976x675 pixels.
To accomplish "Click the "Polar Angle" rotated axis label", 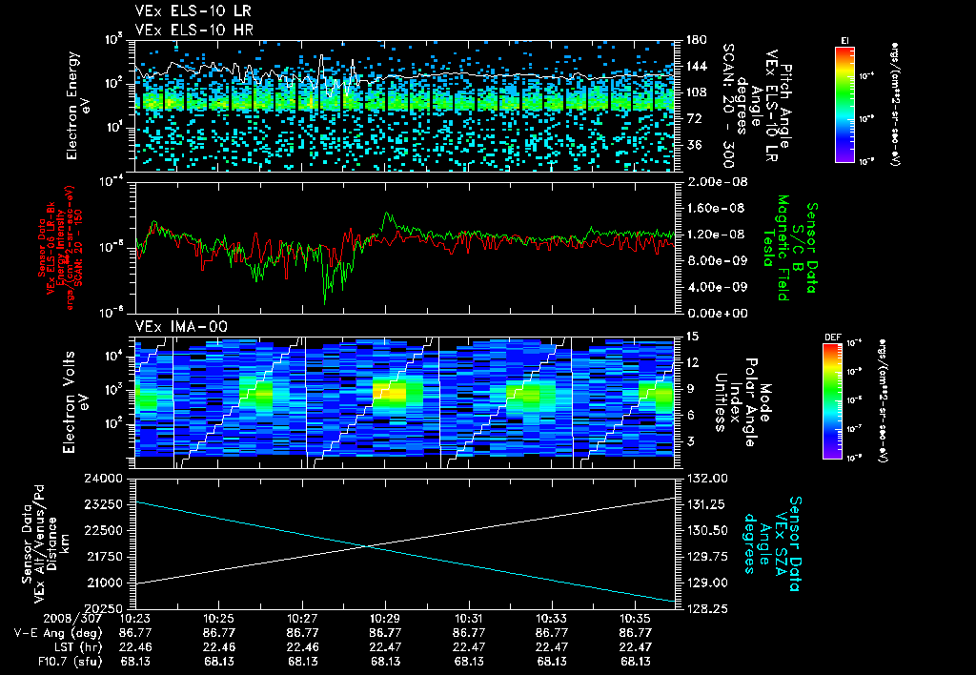I will click(749, 402).
